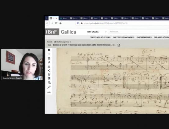169x129 pixels.
Task: Click the BnF logo
Action: tap(52, 32)
